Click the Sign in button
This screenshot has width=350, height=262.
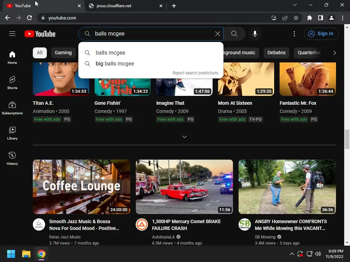pos(321,34)
